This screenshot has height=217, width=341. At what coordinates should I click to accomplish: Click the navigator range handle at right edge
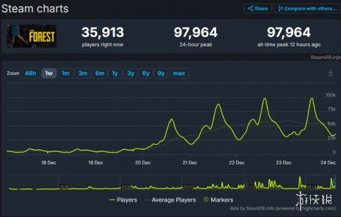tap(335, 182)
